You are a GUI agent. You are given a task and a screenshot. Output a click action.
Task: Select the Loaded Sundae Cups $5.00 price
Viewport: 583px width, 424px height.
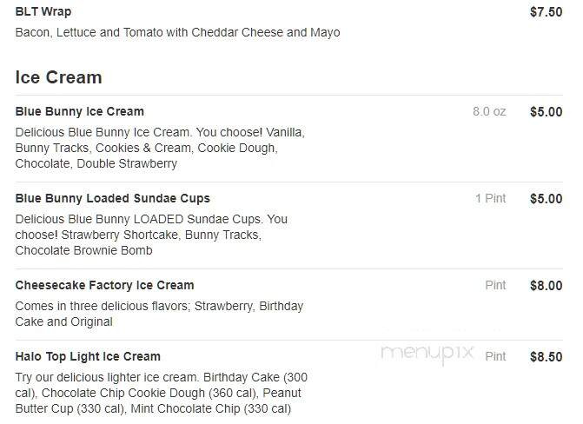(546, 199)
